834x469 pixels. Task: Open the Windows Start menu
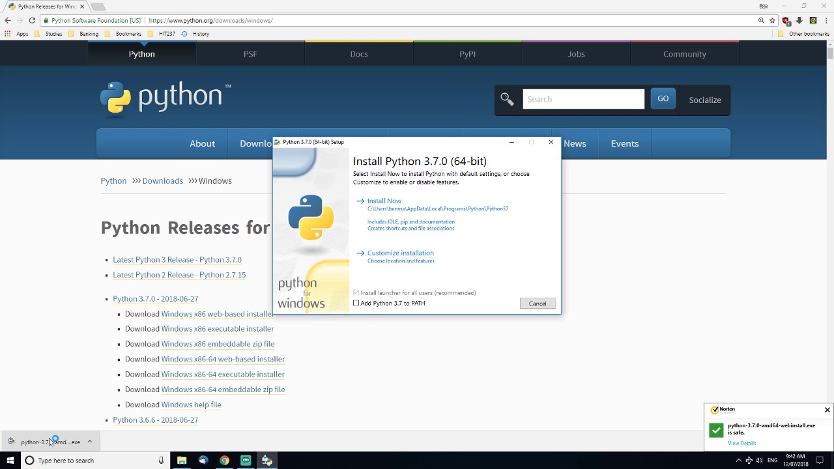(10, 461)
